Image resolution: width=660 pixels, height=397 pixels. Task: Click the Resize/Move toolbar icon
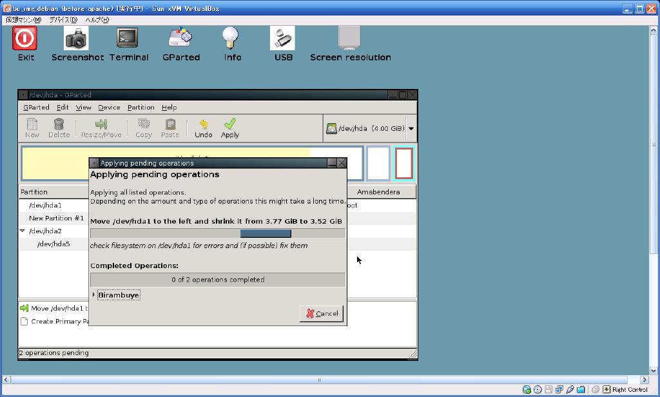(x=101, y=128)
